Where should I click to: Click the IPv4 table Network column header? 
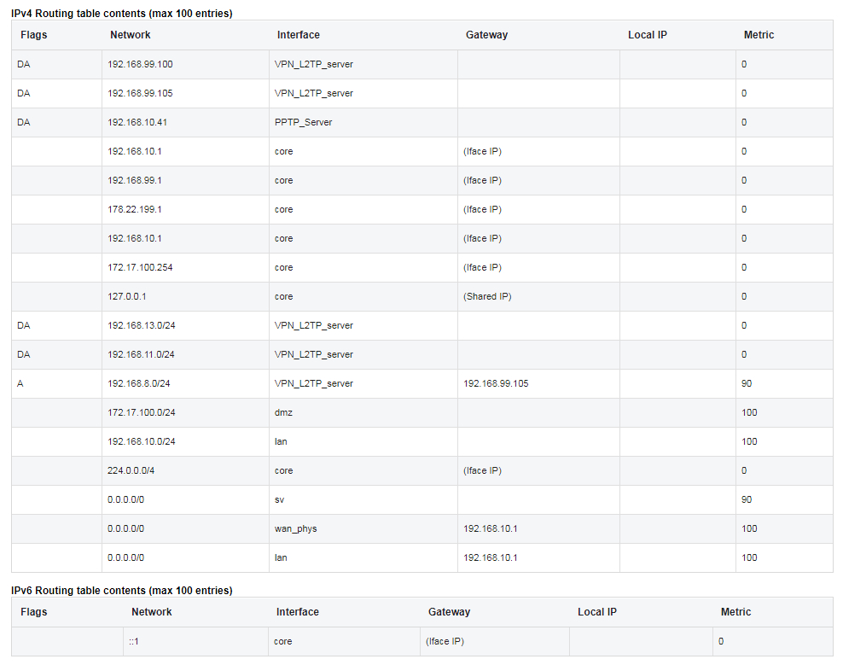pos(131,35)
